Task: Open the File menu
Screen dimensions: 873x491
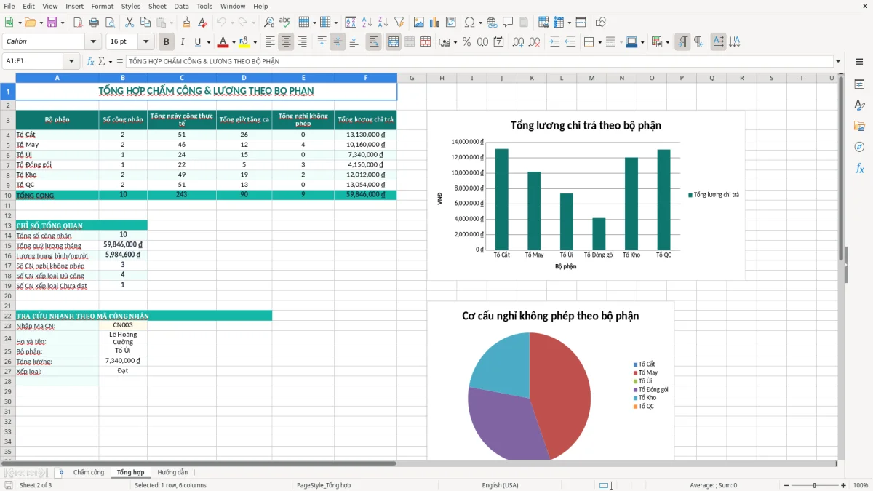Action: click(9, 6)
